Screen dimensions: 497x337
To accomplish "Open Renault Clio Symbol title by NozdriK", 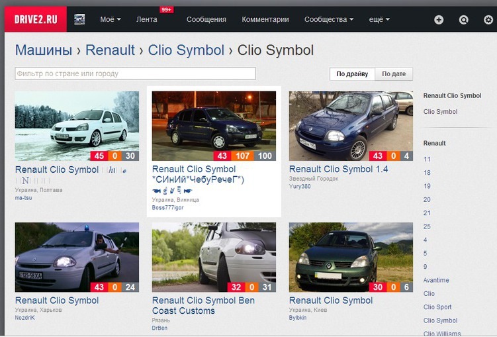I will 57,301.
